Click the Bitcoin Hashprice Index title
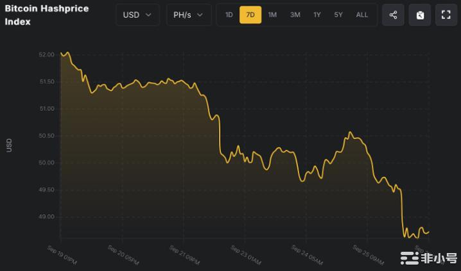This screenshot has width=461, height=271. tap(47, 15)
